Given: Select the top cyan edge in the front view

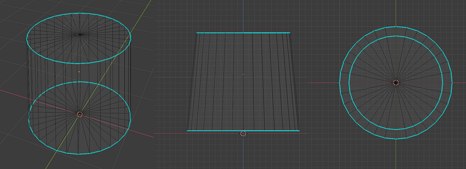Looking at the screenshot, I should tap(243, 33).
